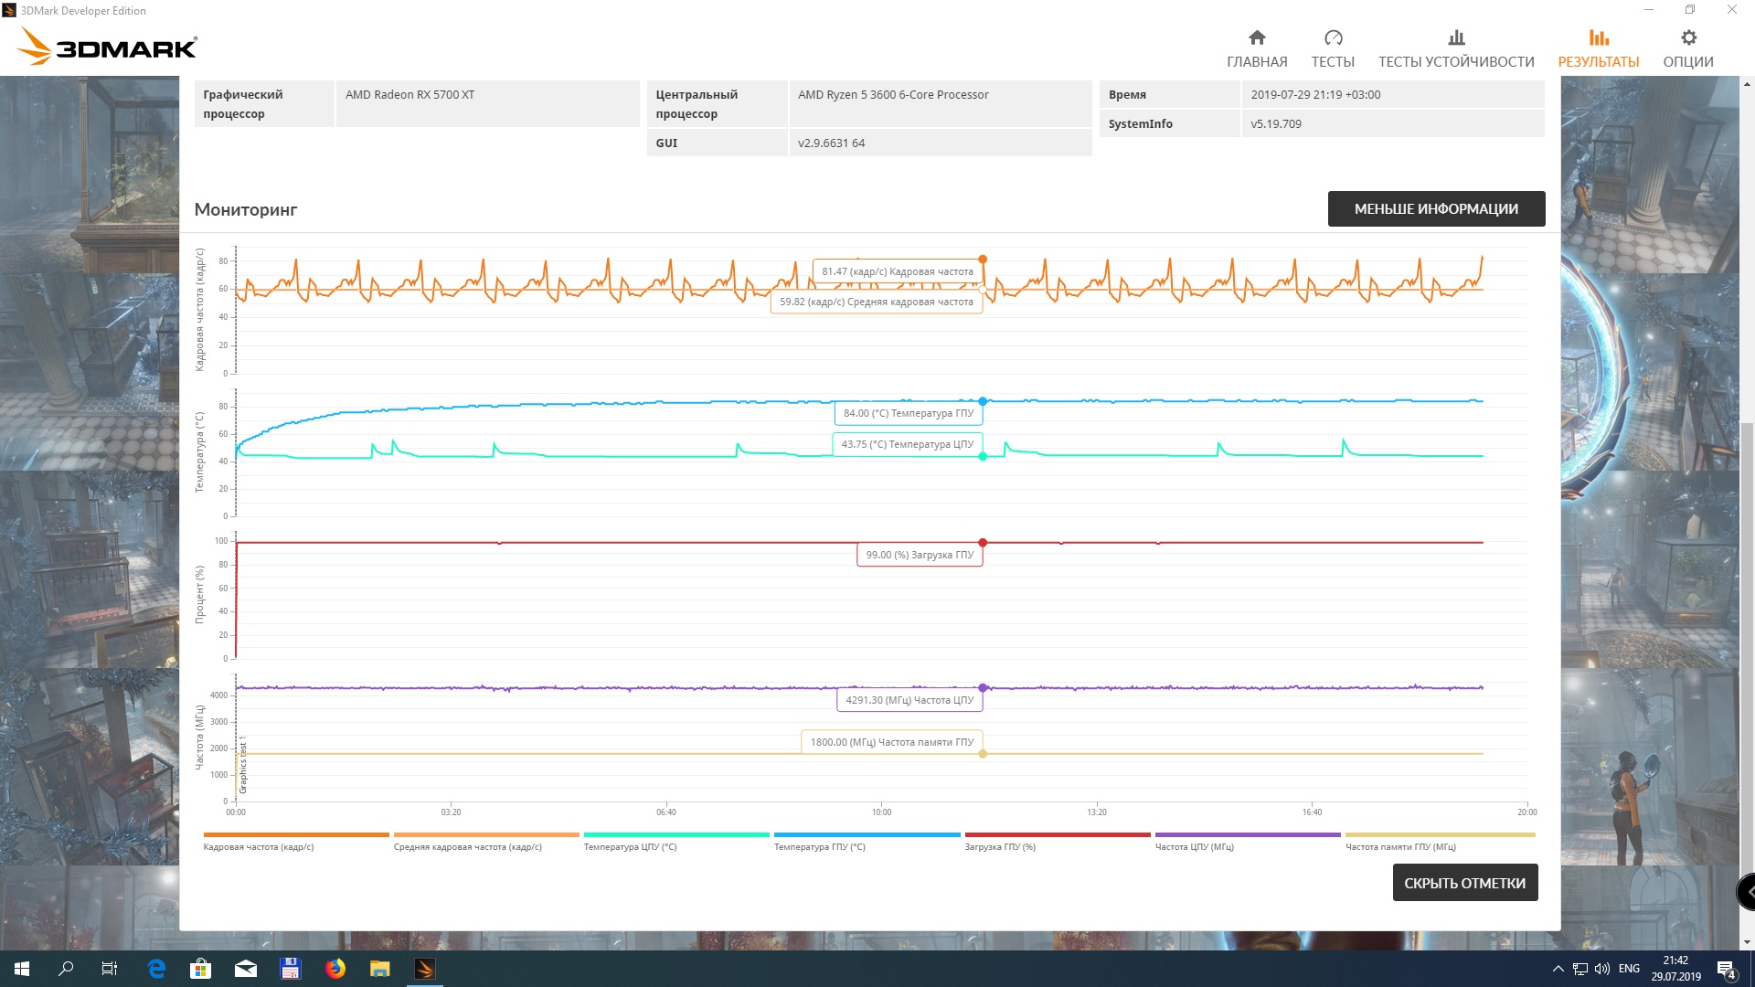Click the Температура ГПУ blue legend bar
Image resolution: width=1755 pixels, height=987 pixels.
point(867,834)
